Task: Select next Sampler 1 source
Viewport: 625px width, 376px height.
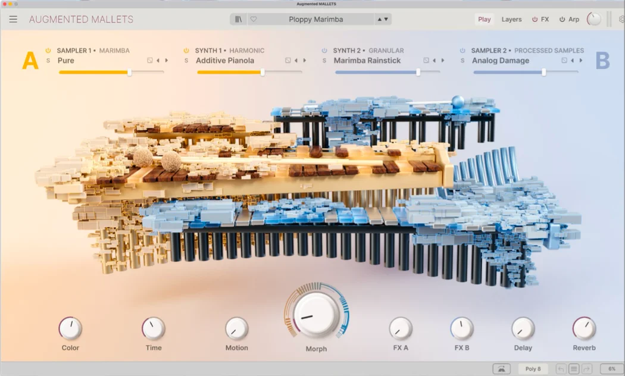Action: [167, 61]
